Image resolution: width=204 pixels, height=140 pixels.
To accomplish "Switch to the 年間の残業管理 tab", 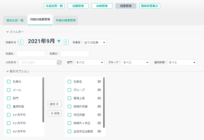I will coord(66,20).
